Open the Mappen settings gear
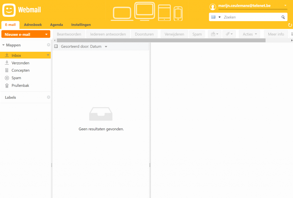The image size is (293, 198). [49, 45]
